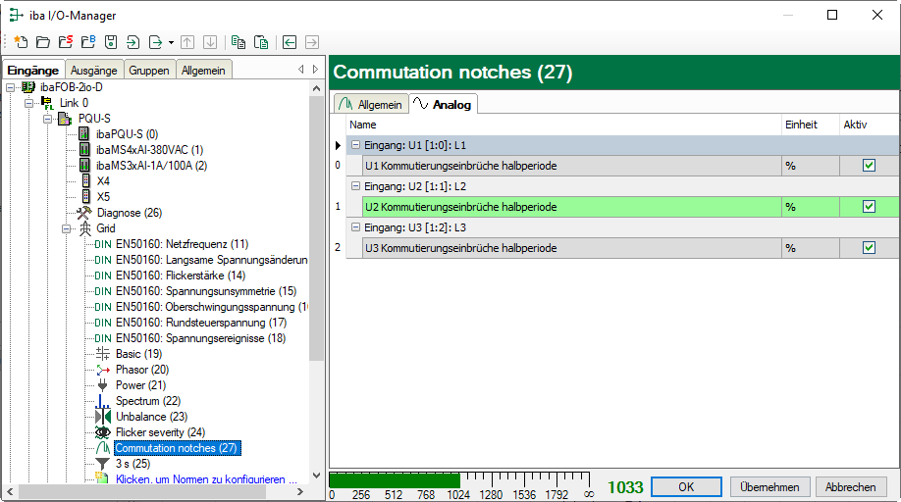The width and height of the screenshot is (901, 502).
Task: Select Flicker severity (24) in the tree
Action: coord(159,432)
